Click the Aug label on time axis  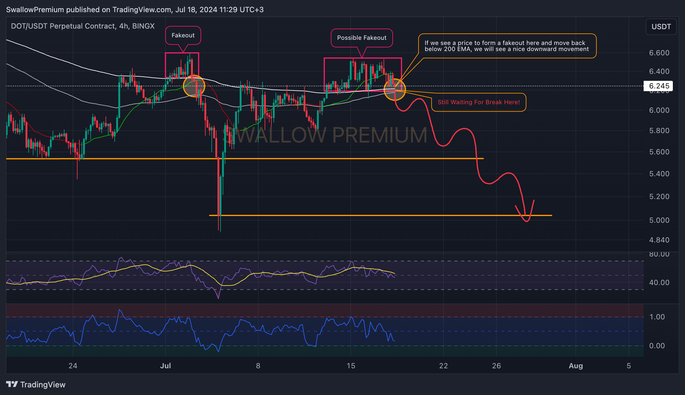coord(576,366)
